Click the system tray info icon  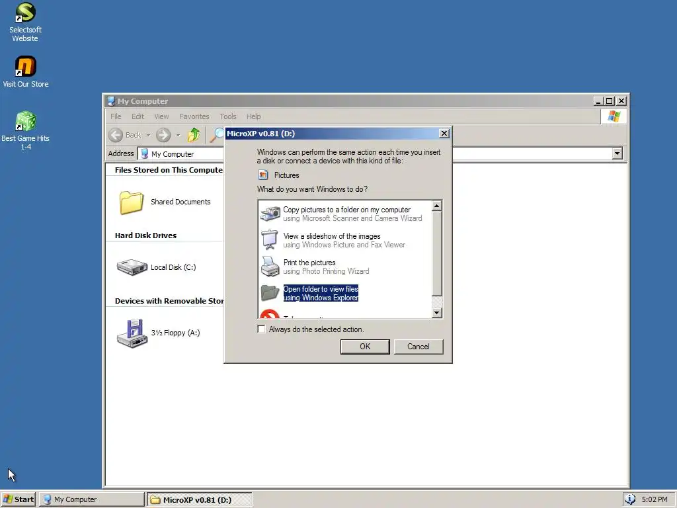629,499
